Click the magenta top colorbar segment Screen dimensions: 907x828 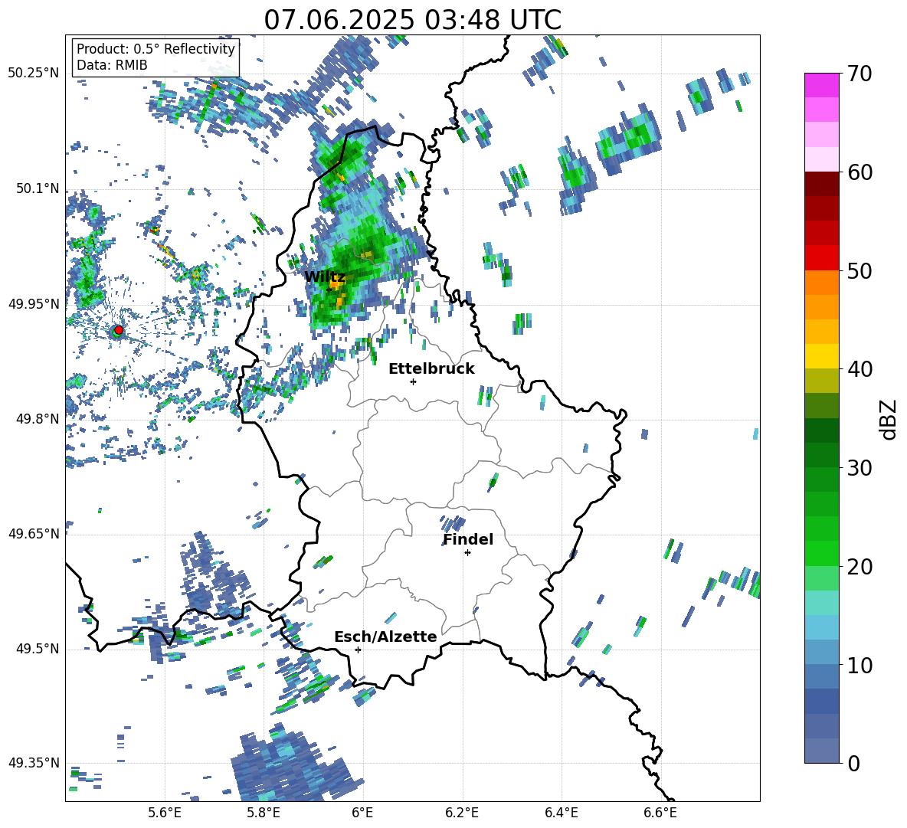click(x=821, y=85)
